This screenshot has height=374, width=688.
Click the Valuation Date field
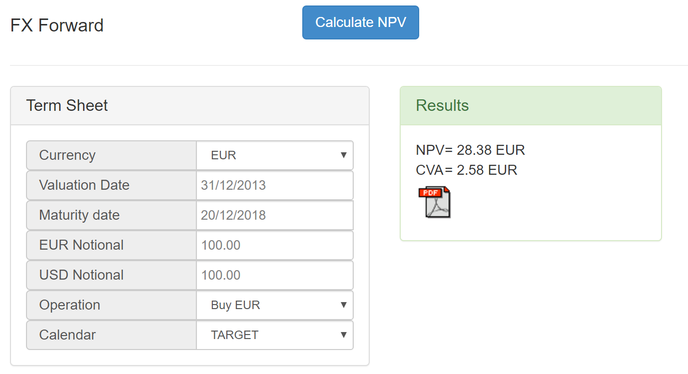[275, 185]
